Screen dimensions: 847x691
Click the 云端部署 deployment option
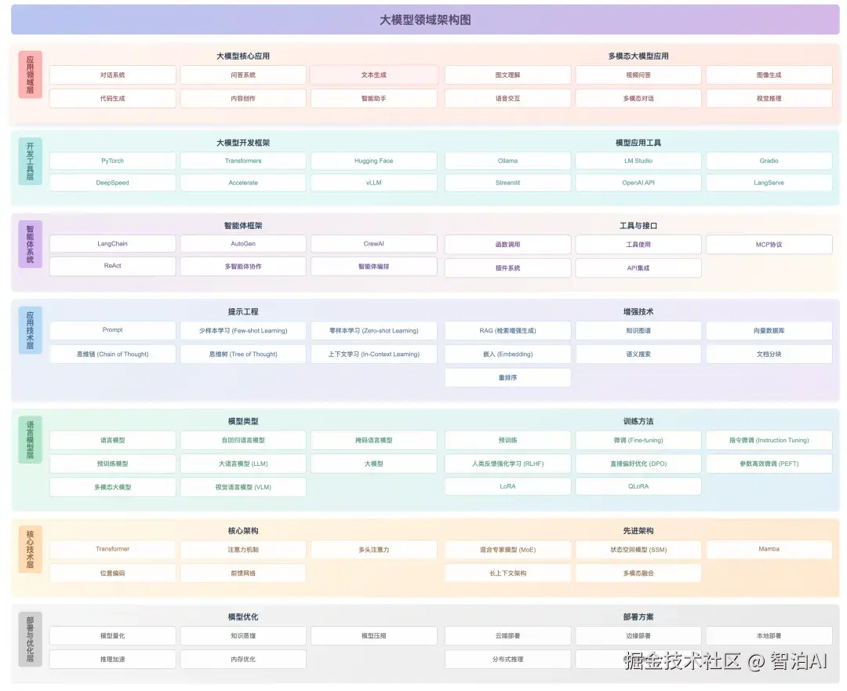(x=507, y=635)
